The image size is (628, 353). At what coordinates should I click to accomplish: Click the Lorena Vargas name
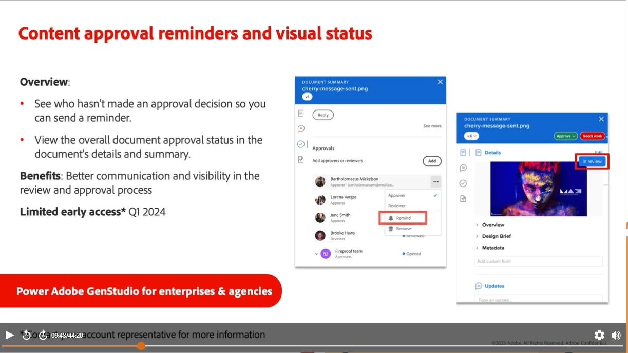(344, 197)
